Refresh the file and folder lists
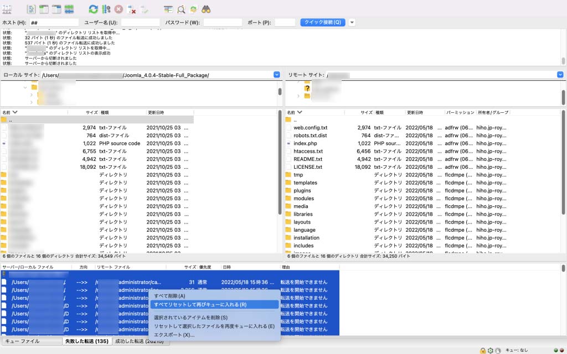 pos(94,9)
